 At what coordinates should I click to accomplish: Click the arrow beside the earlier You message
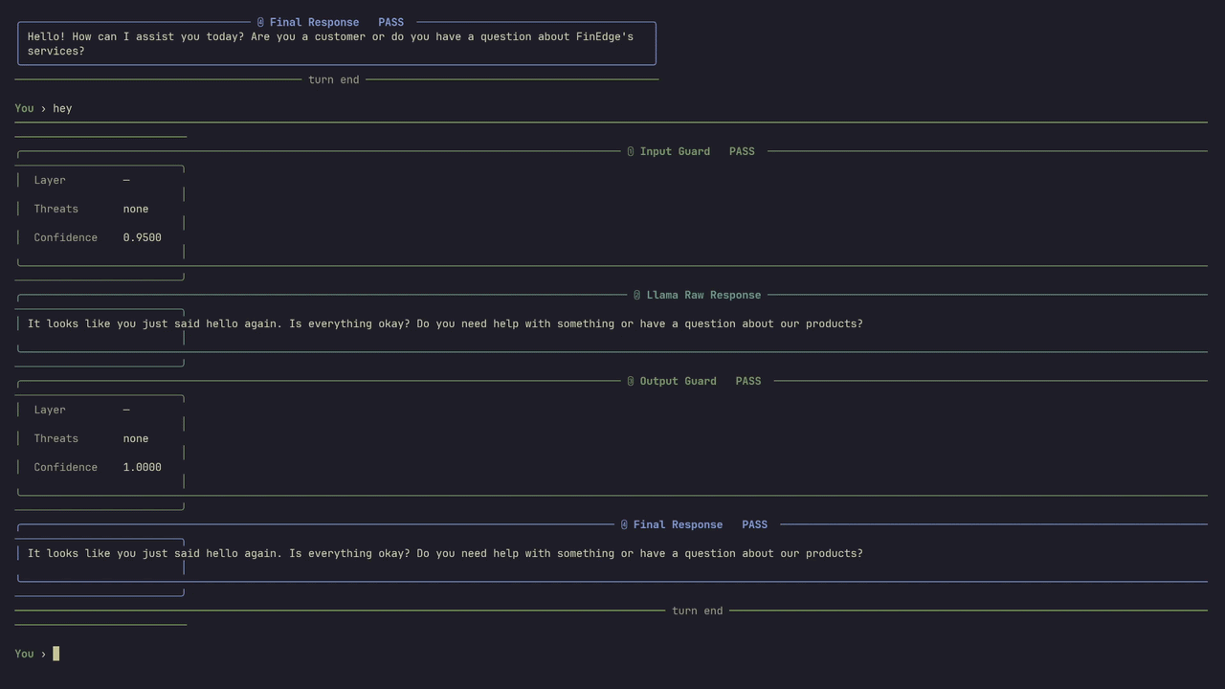click(42, 108)
